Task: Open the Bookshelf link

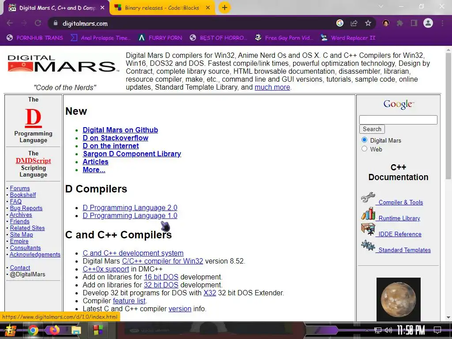Action: (23, 195)
